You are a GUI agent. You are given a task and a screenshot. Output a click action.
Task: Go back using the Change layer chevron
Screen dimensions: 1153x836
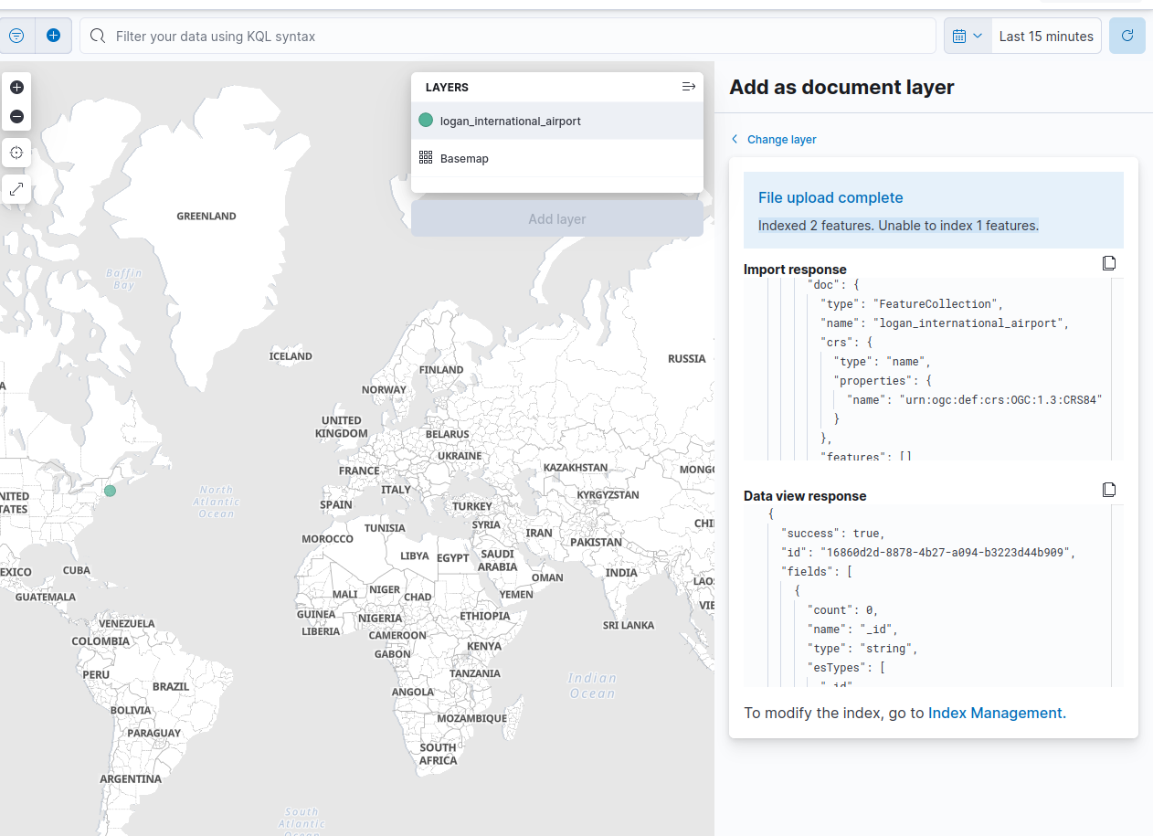[x=735, y=139]
